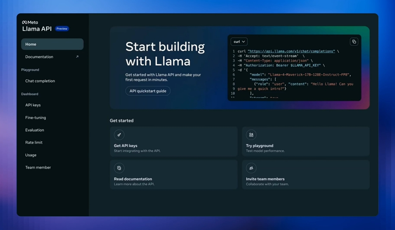Open the curl language dropdown
Viewport: 395px width, 230px height.
[x=239, y=41]
